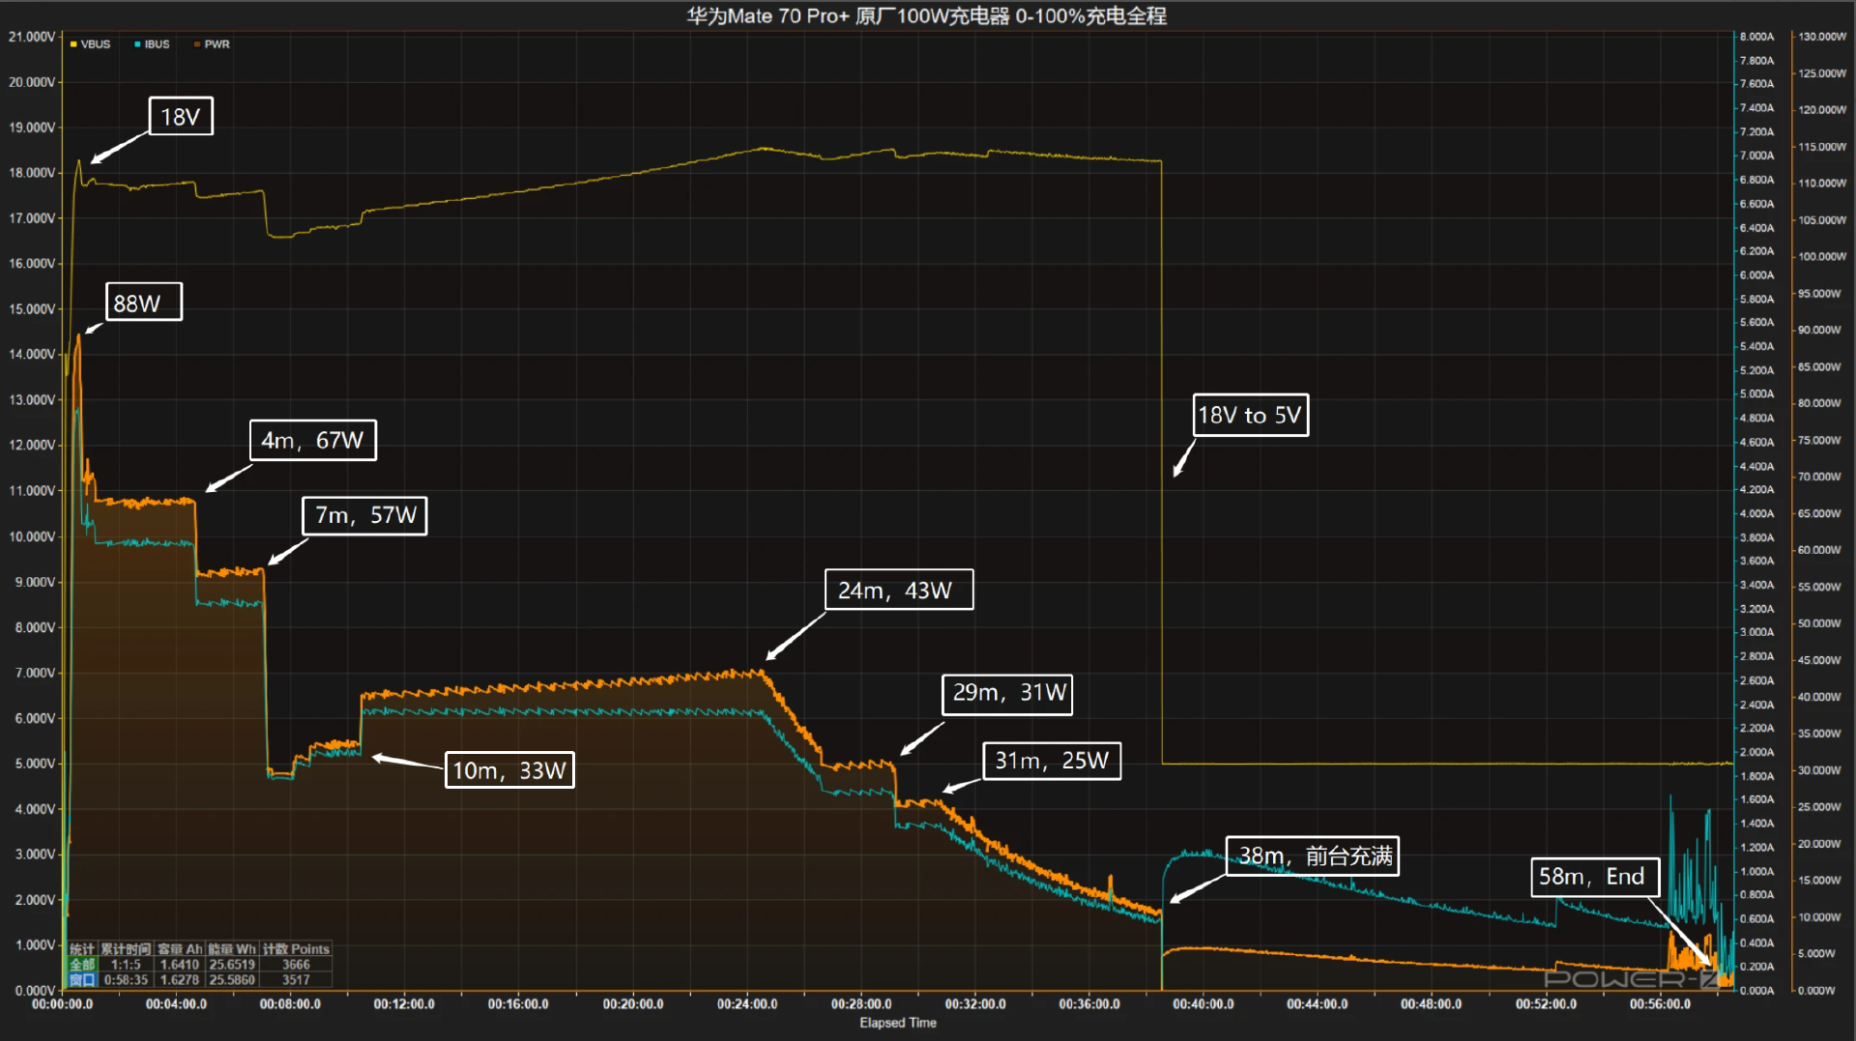Click the 1.6410 capacity value
The width and height of the screenshot is (1856, 1041).
(x=180, y=965)
